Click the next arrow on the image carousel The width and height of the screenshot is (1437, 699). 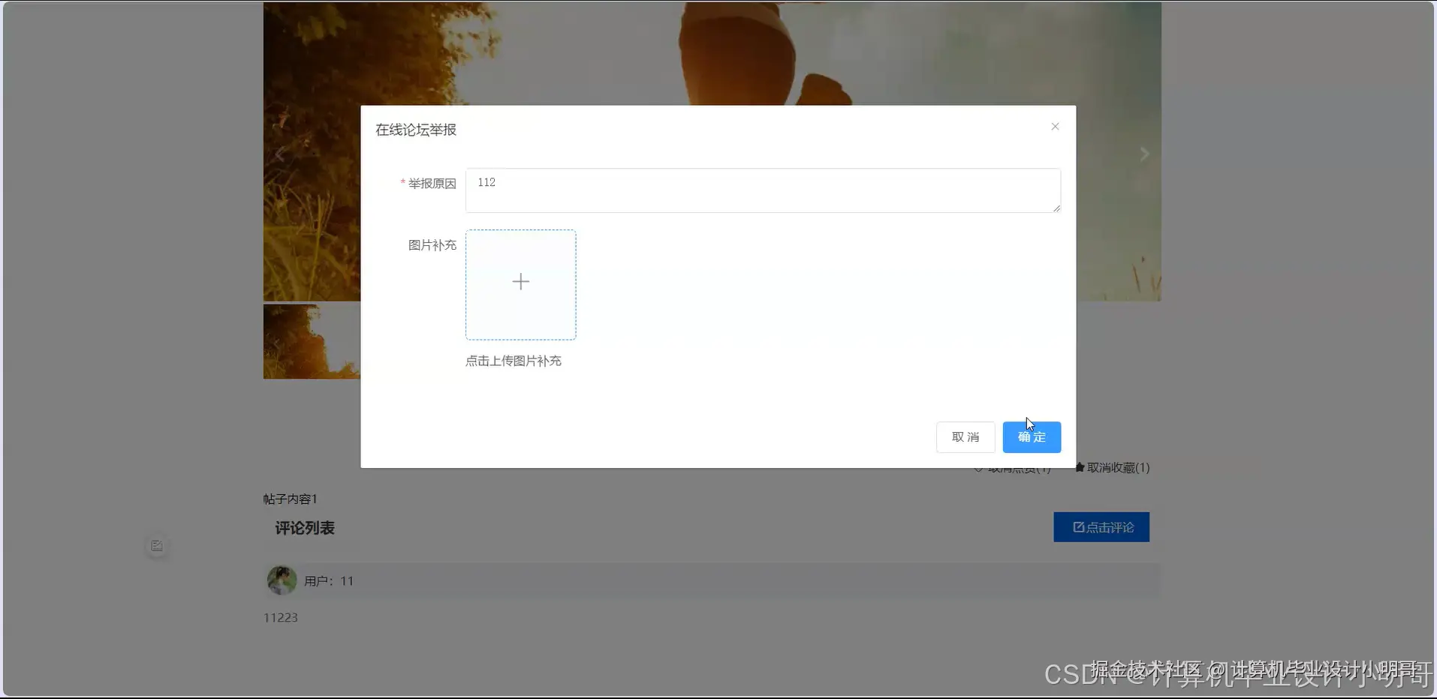[1143, 154]
